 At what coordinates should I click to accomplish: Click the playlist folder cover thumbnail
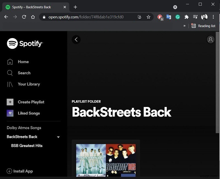(x=106, y=160)
